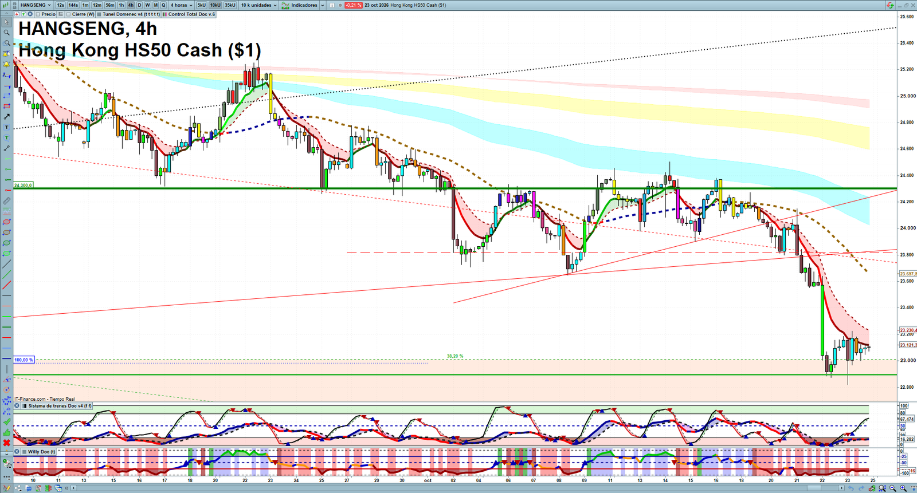Click the 100,00 % Fibonacci level label
The width and height of the screenshot is (917, 493).
pos(23,360)
